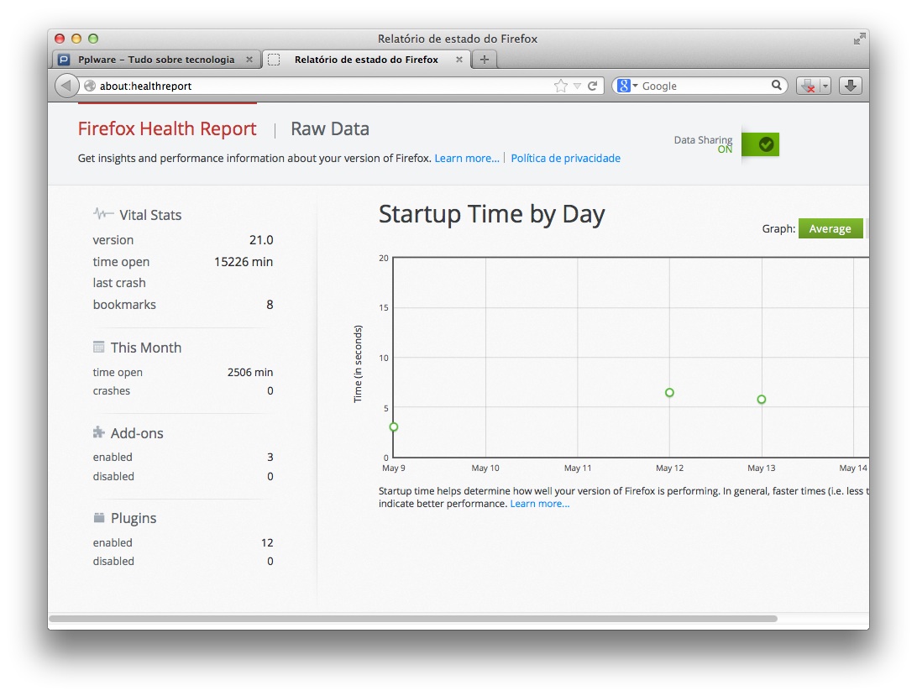
Task: Click the search magnifier icon
Action: [776, 86]
